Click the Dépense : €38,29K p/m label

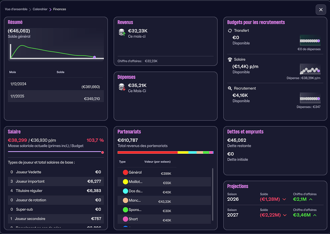pyautogui.click(x=304, y=78)
